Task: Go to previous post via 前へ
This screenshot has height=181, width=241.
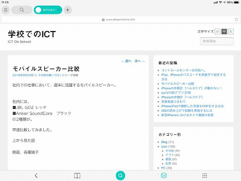Action: coord(127,61)
